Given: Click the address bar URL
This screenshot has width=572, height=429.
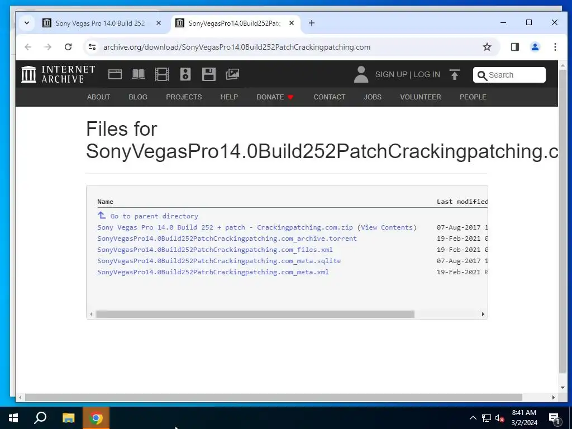Looking at the screenshot, I should [236, 47].
